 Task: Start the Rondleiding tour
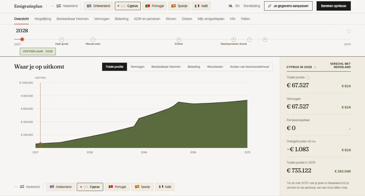252,6
